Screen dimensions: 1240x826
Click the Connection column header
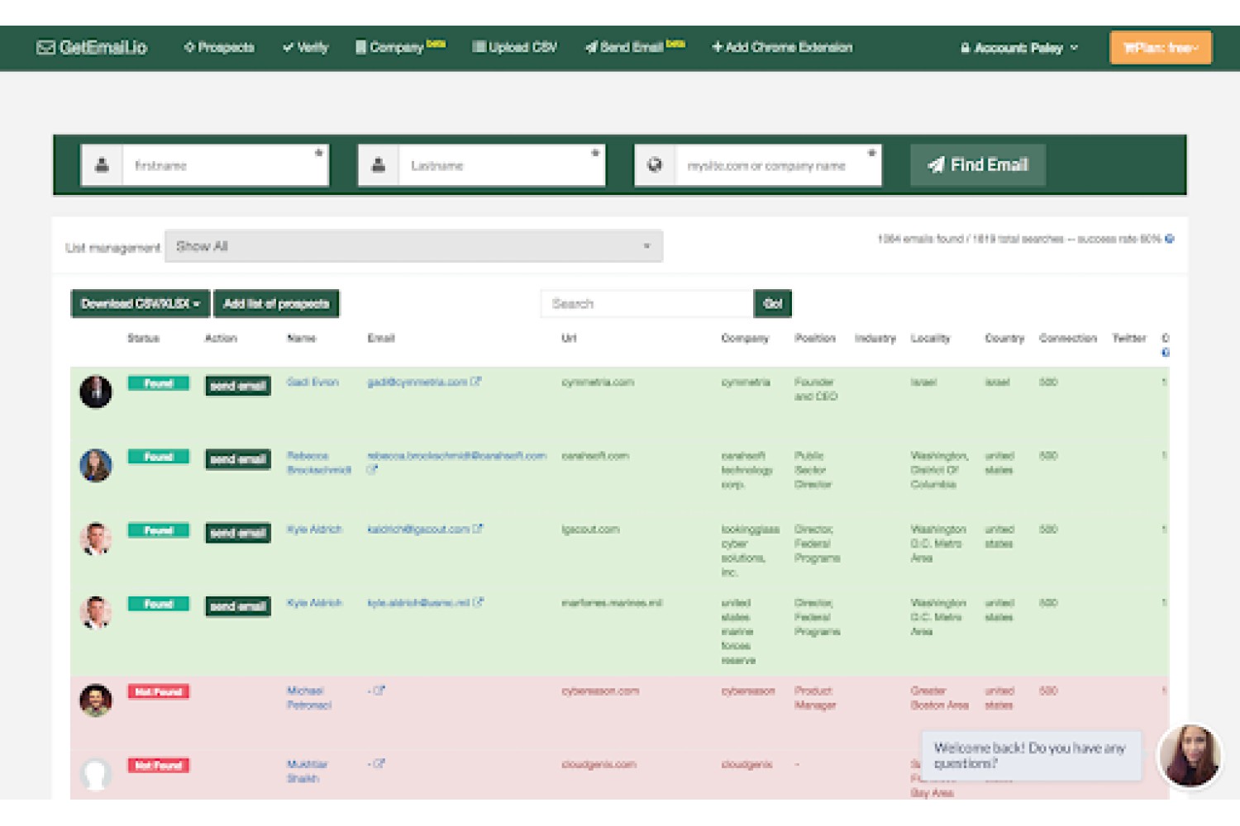click(x=1068, y=339)
